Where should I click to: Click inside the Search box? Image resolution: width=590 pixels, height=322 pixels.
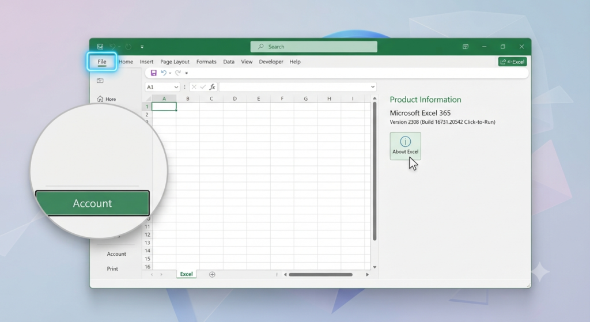click(x=314, y=47)
